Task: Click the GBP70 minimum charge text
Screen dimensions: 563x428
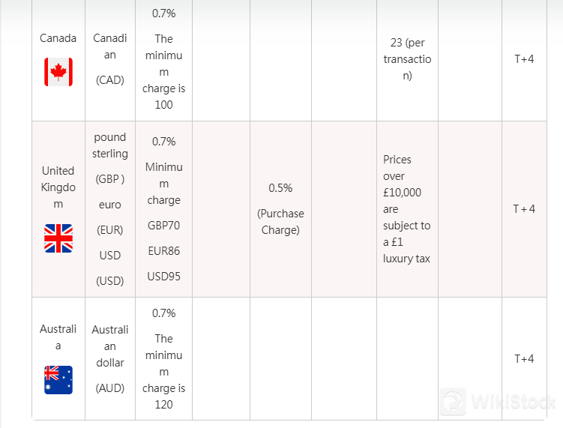Action: coord(163,226)
